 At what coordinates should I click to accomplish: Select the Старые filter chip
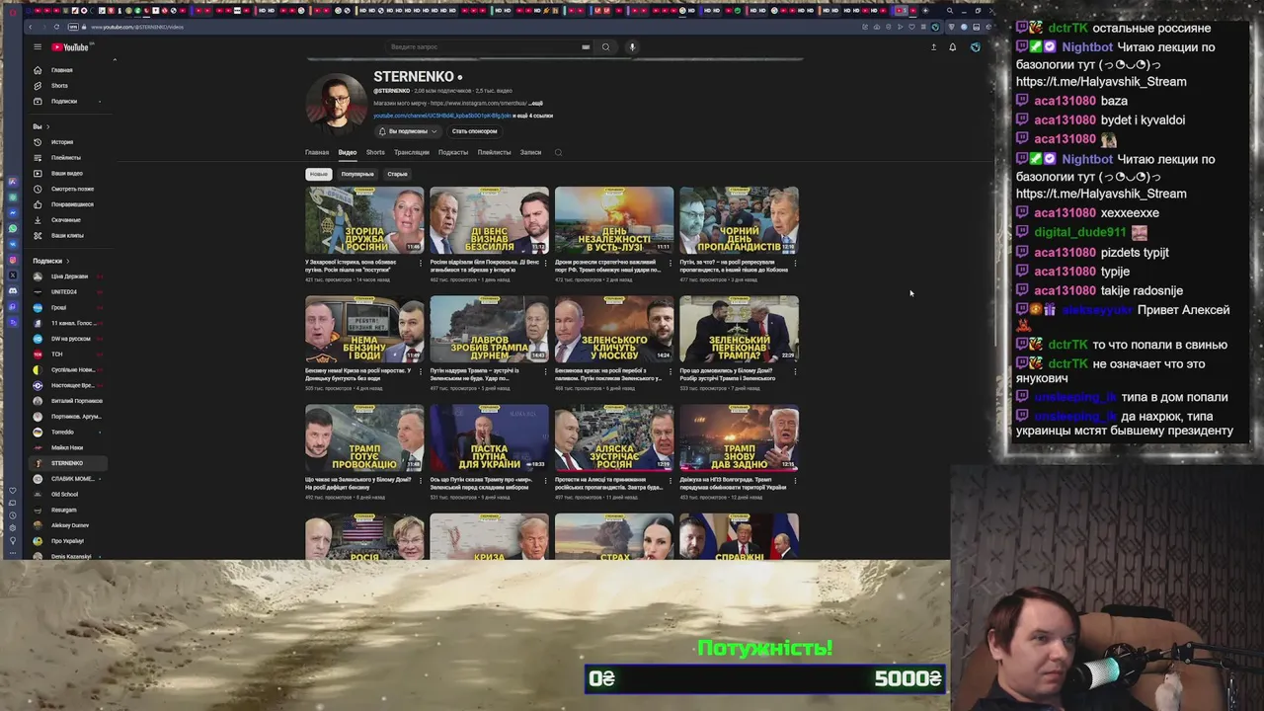(x=397, y=174)
